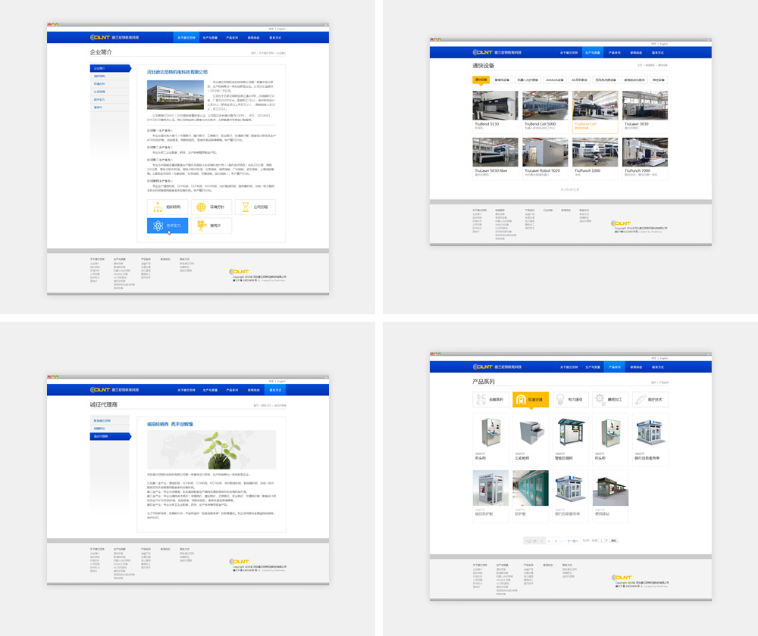
Task: Open the TruBend 5130 equipment thumbnail
Action: coord(496,106)
